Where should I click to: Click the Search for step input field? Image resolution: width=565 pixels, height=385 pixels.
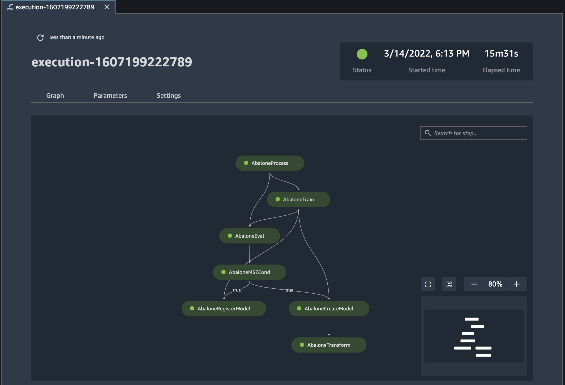474,132
